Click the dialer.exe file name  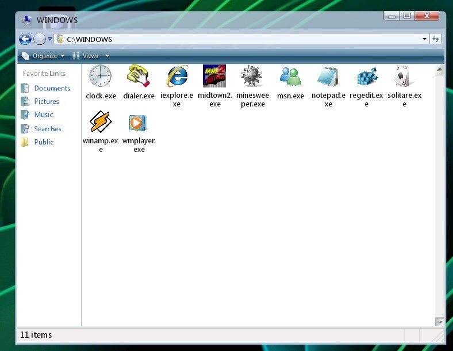tap(139, 96)
